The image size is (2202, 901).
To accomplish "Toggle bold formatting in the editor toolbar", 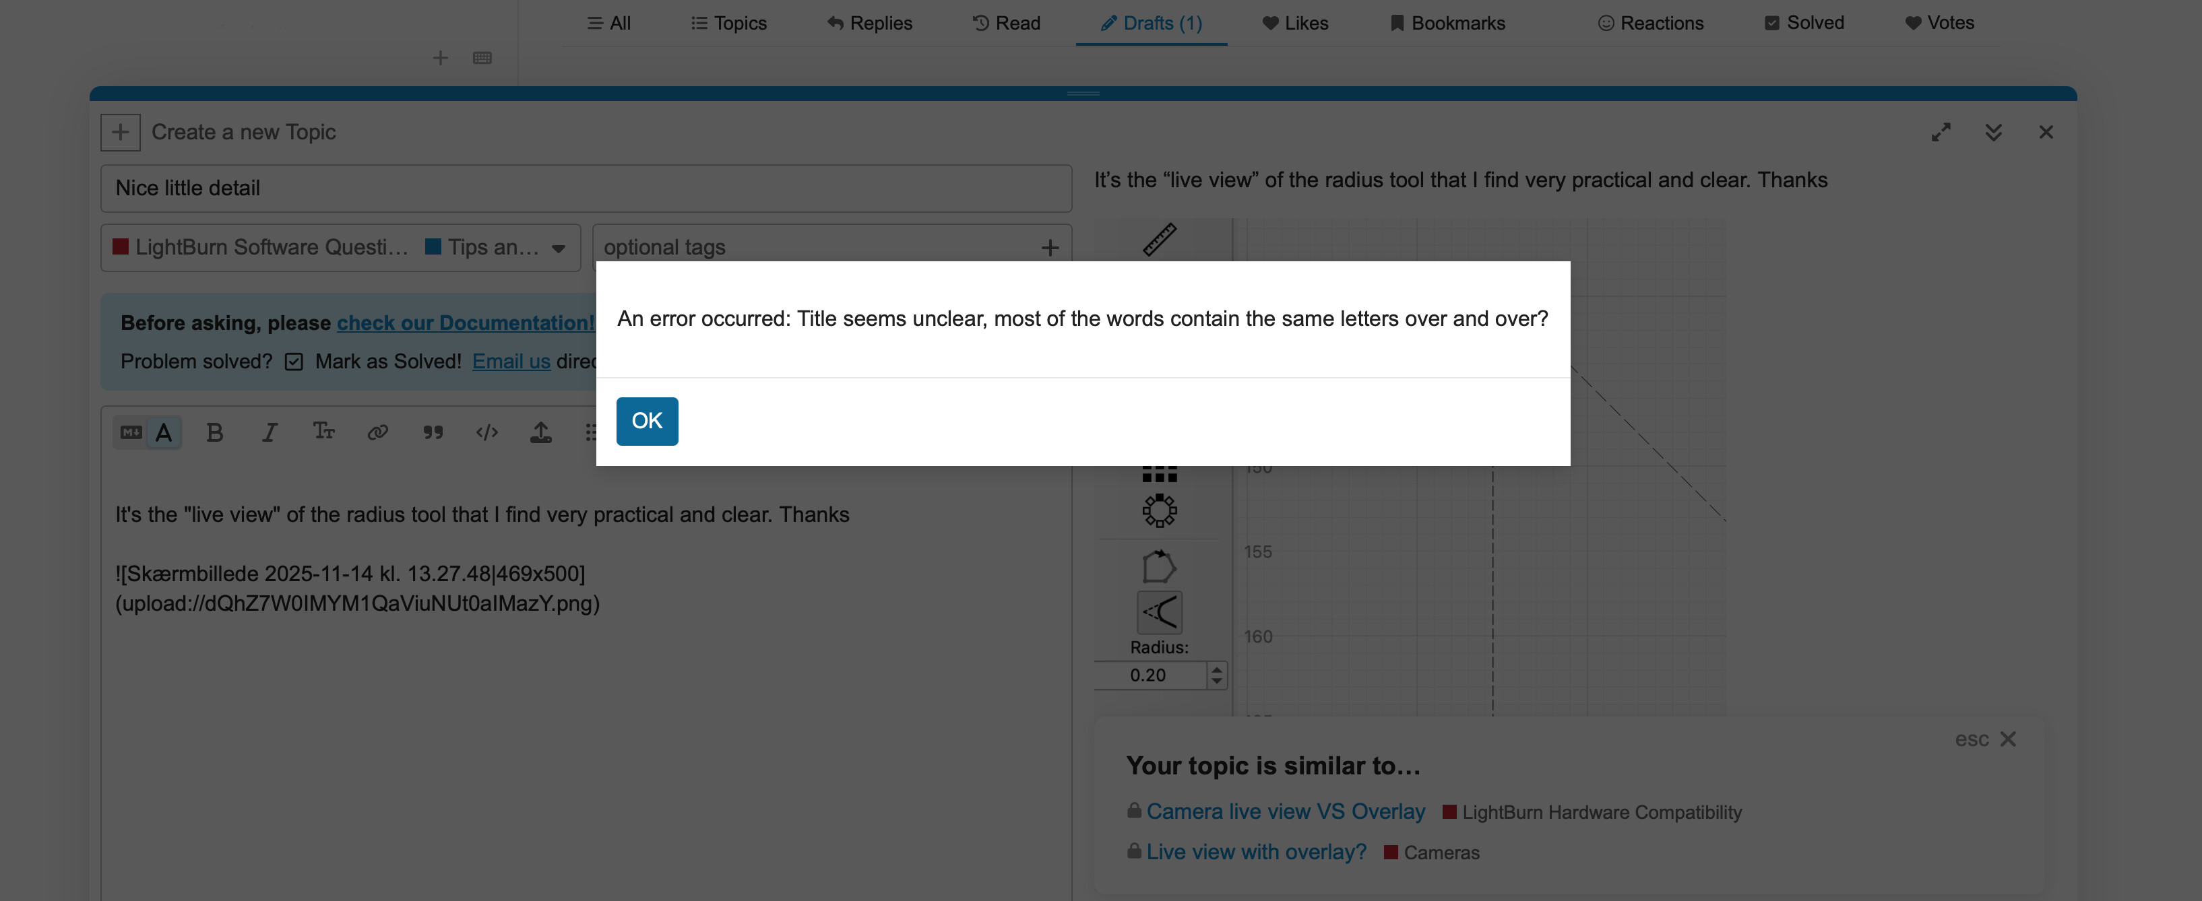I will 214,432.
